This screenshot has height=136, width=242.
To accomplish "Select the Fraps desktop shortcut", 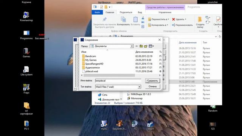I will click(x=26, y=89).
